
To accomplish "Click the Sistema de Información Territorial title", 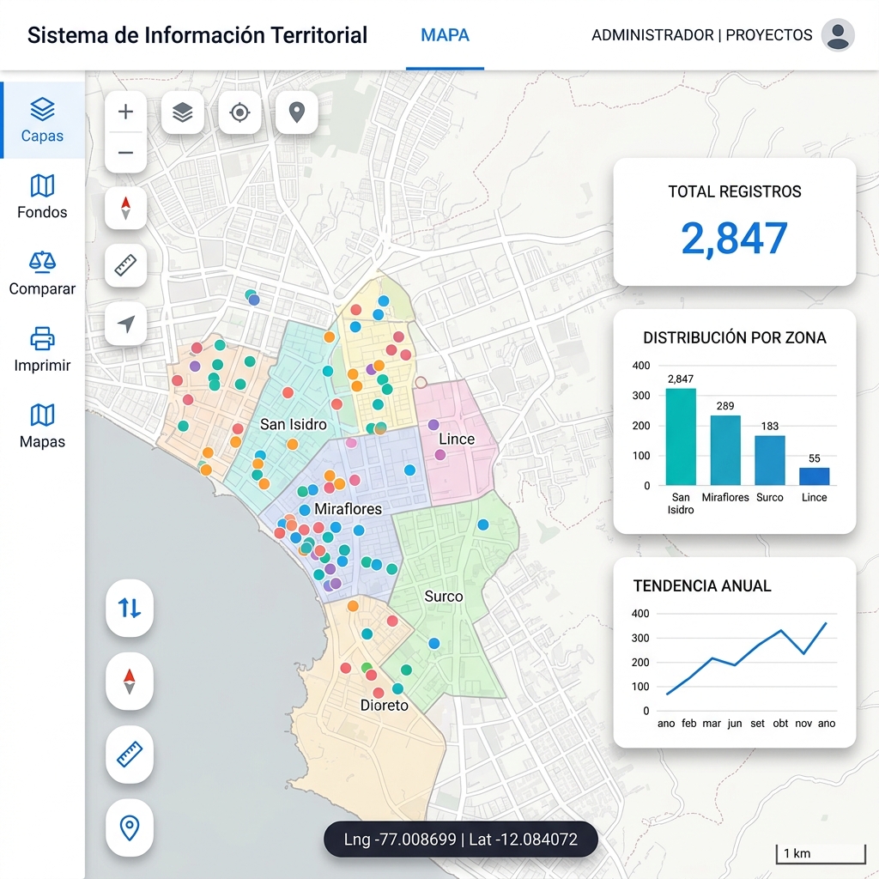I will click(x=197, y=35).
